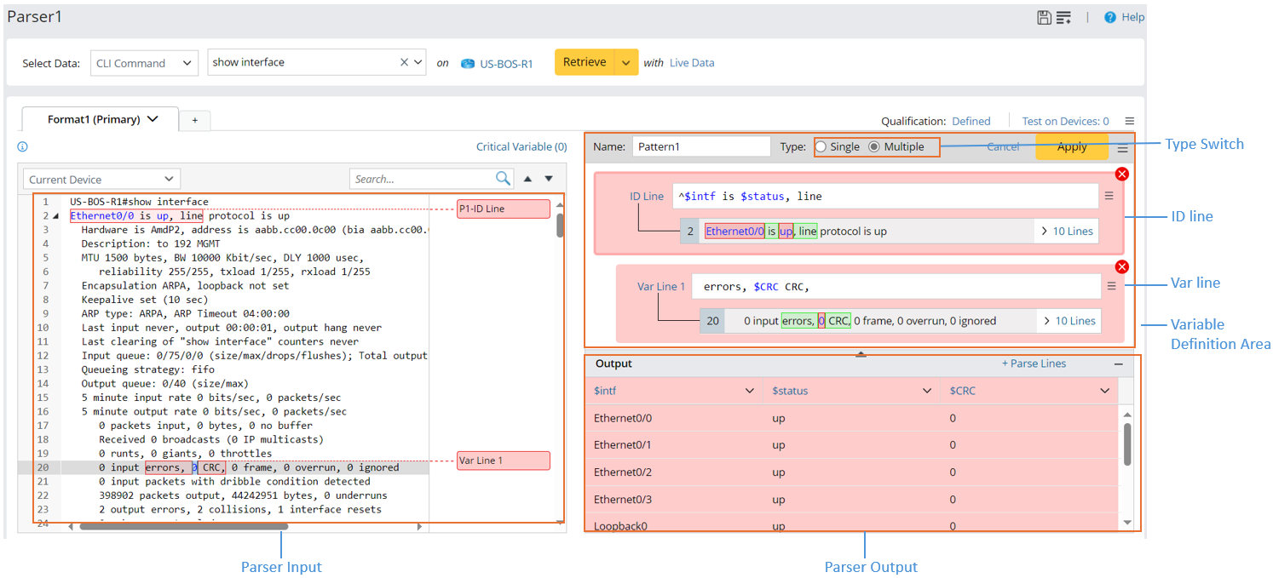Open the Critical Variable (0) link
The width and height of the screenshot is (1273, 578).
[x=521, y=147]
